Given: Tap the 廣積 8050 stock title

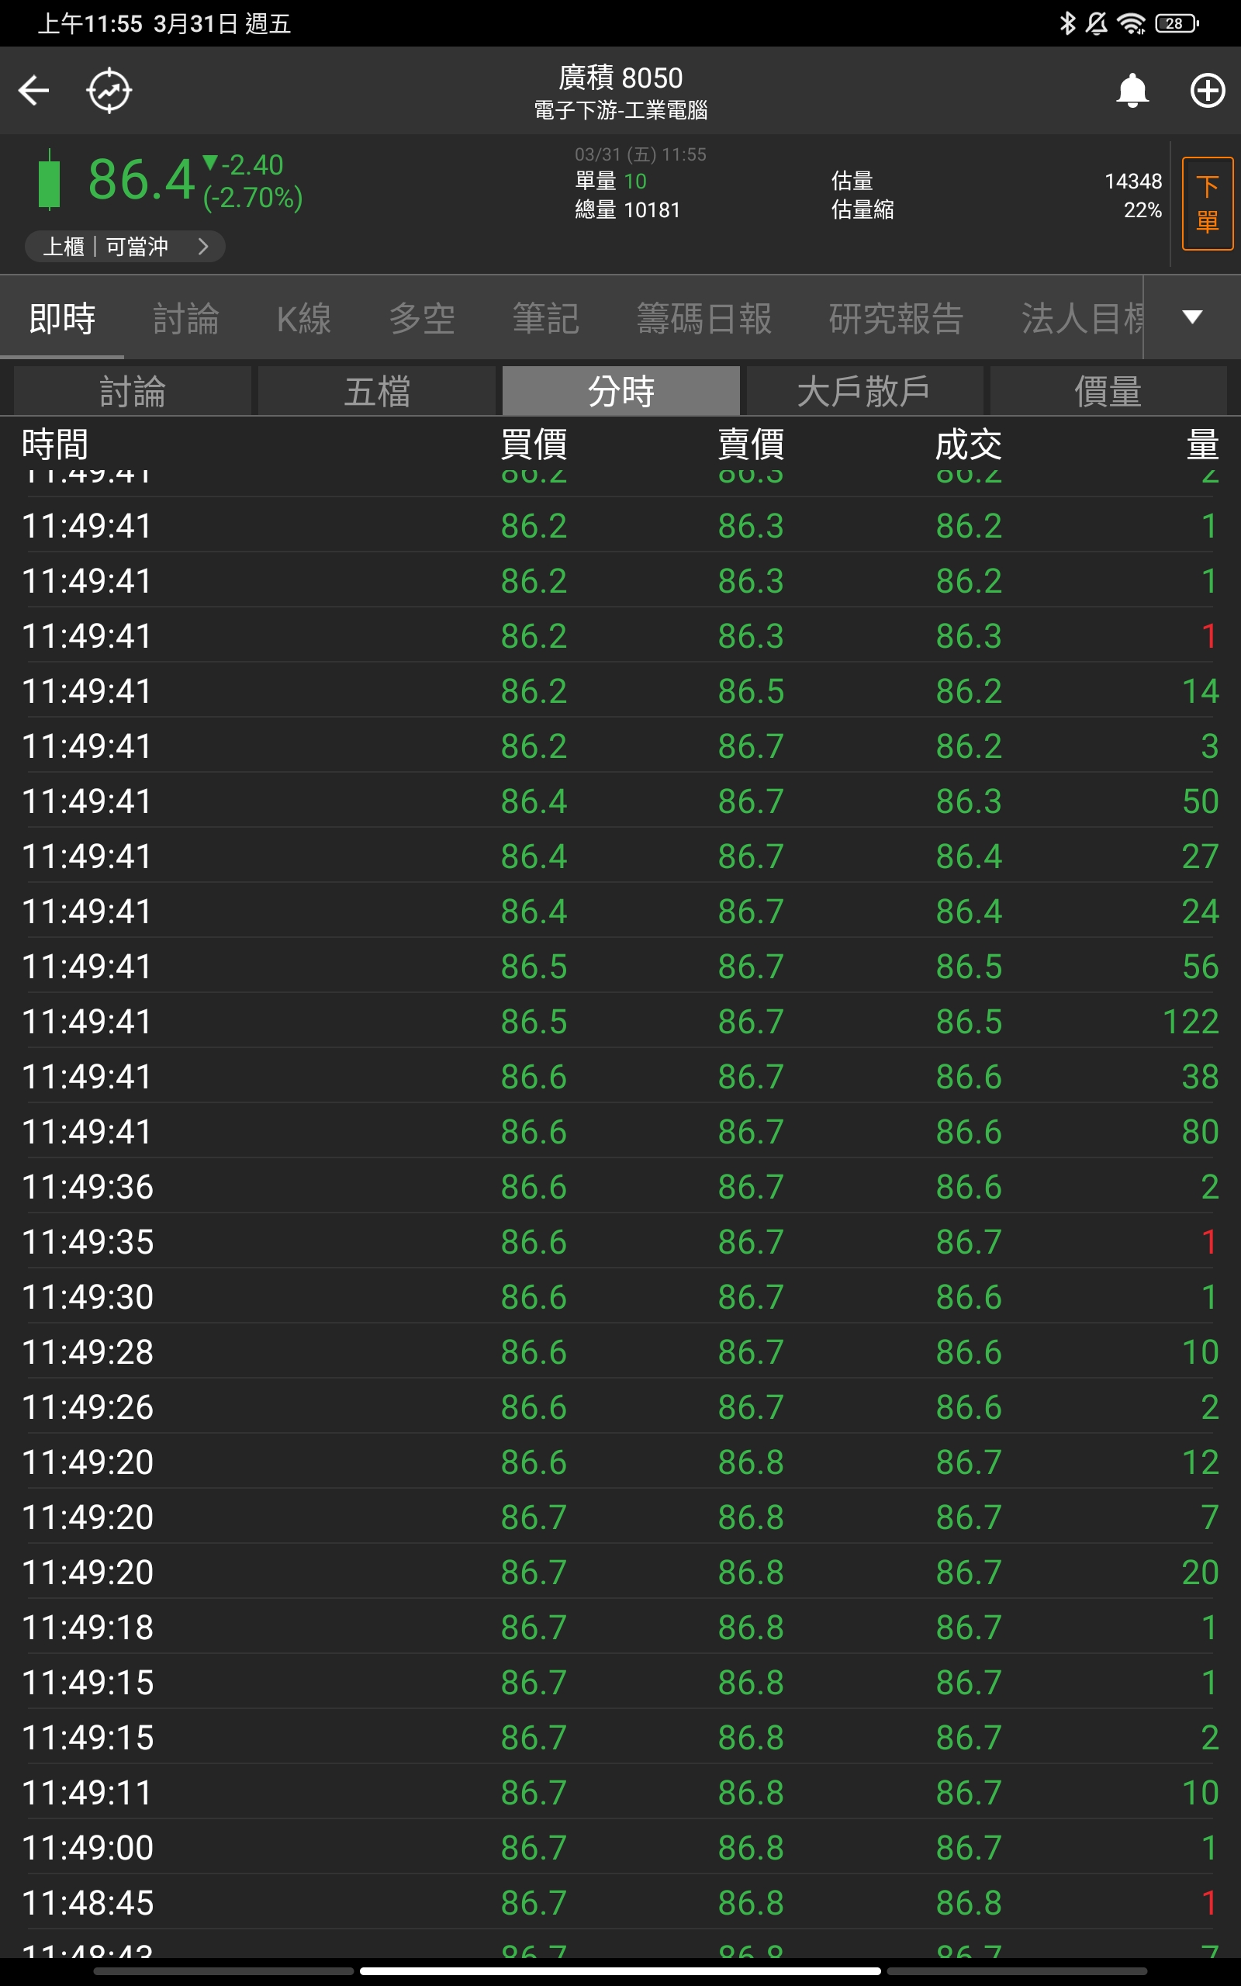Looking at the screenshot, I should (x=620, y=78).
